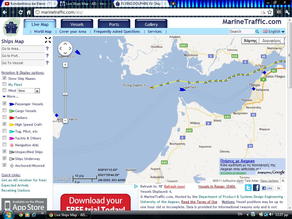Switch to FLYING DOLPHIN XV browser tab

click(141, 3)
